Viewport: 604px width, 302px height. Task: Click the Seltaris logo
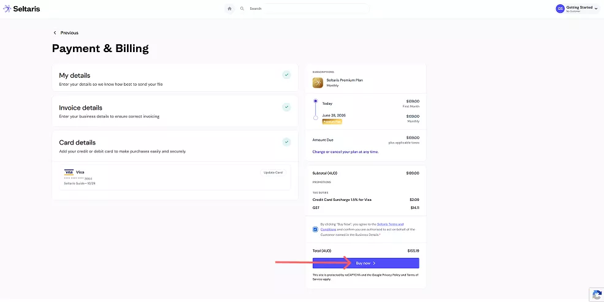point(21,9)
